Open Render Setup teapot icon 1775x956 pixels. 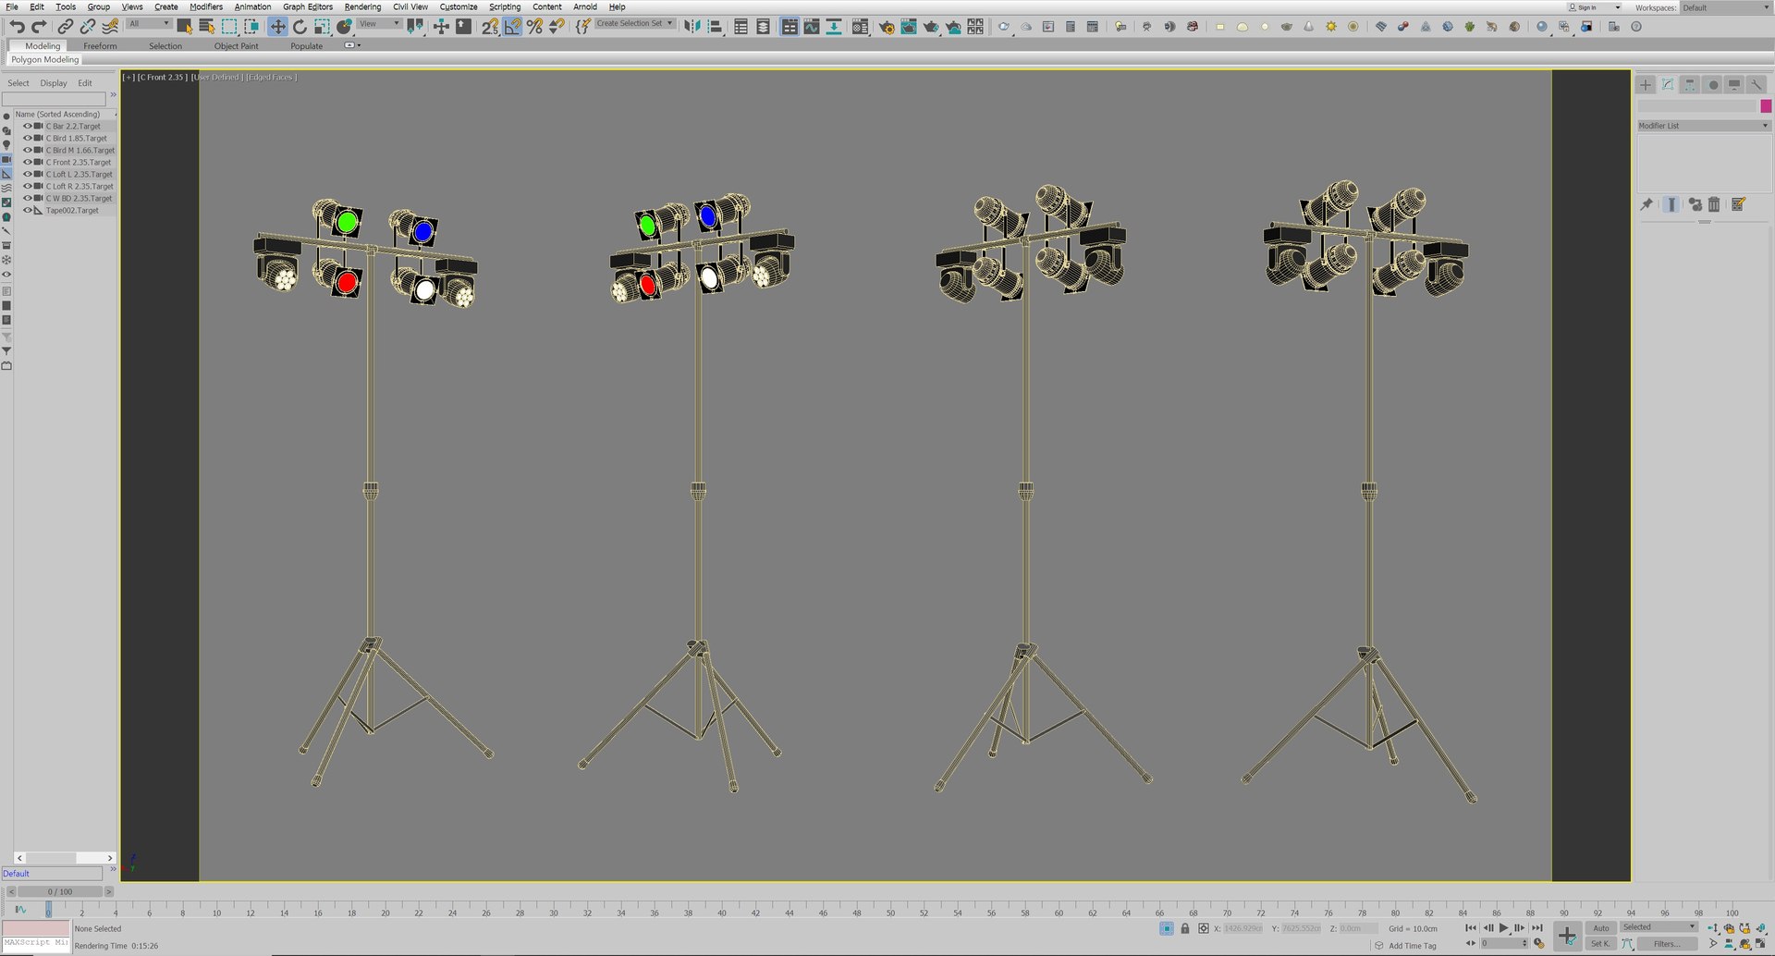[887, 27]
